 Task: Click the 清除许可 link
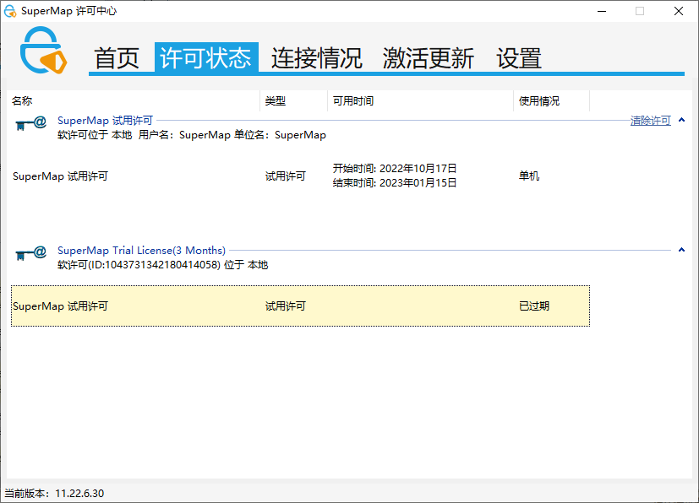coord(650,122)
